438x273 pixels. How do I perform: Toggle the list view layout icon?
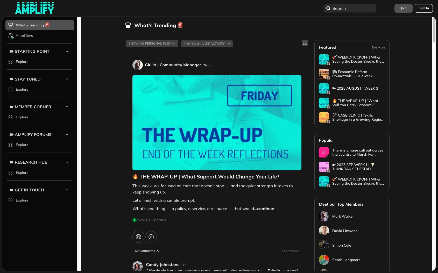point(305,44)
